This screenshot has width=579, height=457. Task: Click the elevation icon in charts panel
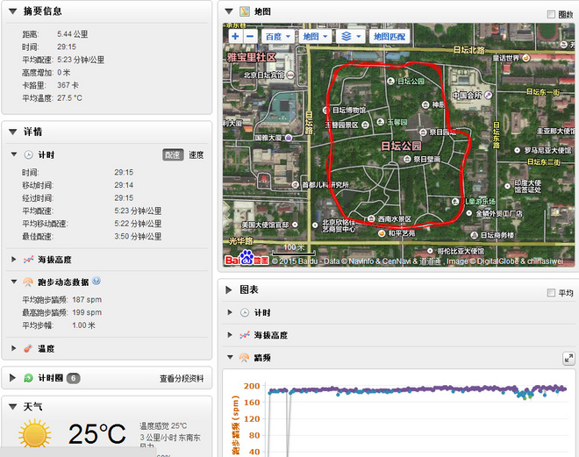pos(245,335)
